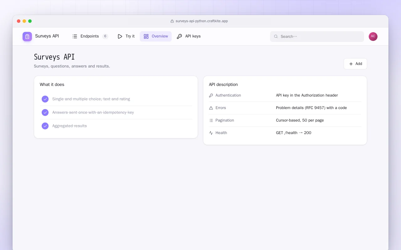The width and height of the screenshot is (401, 250).
Task: Open the AC user avatar
Action: 373,37
